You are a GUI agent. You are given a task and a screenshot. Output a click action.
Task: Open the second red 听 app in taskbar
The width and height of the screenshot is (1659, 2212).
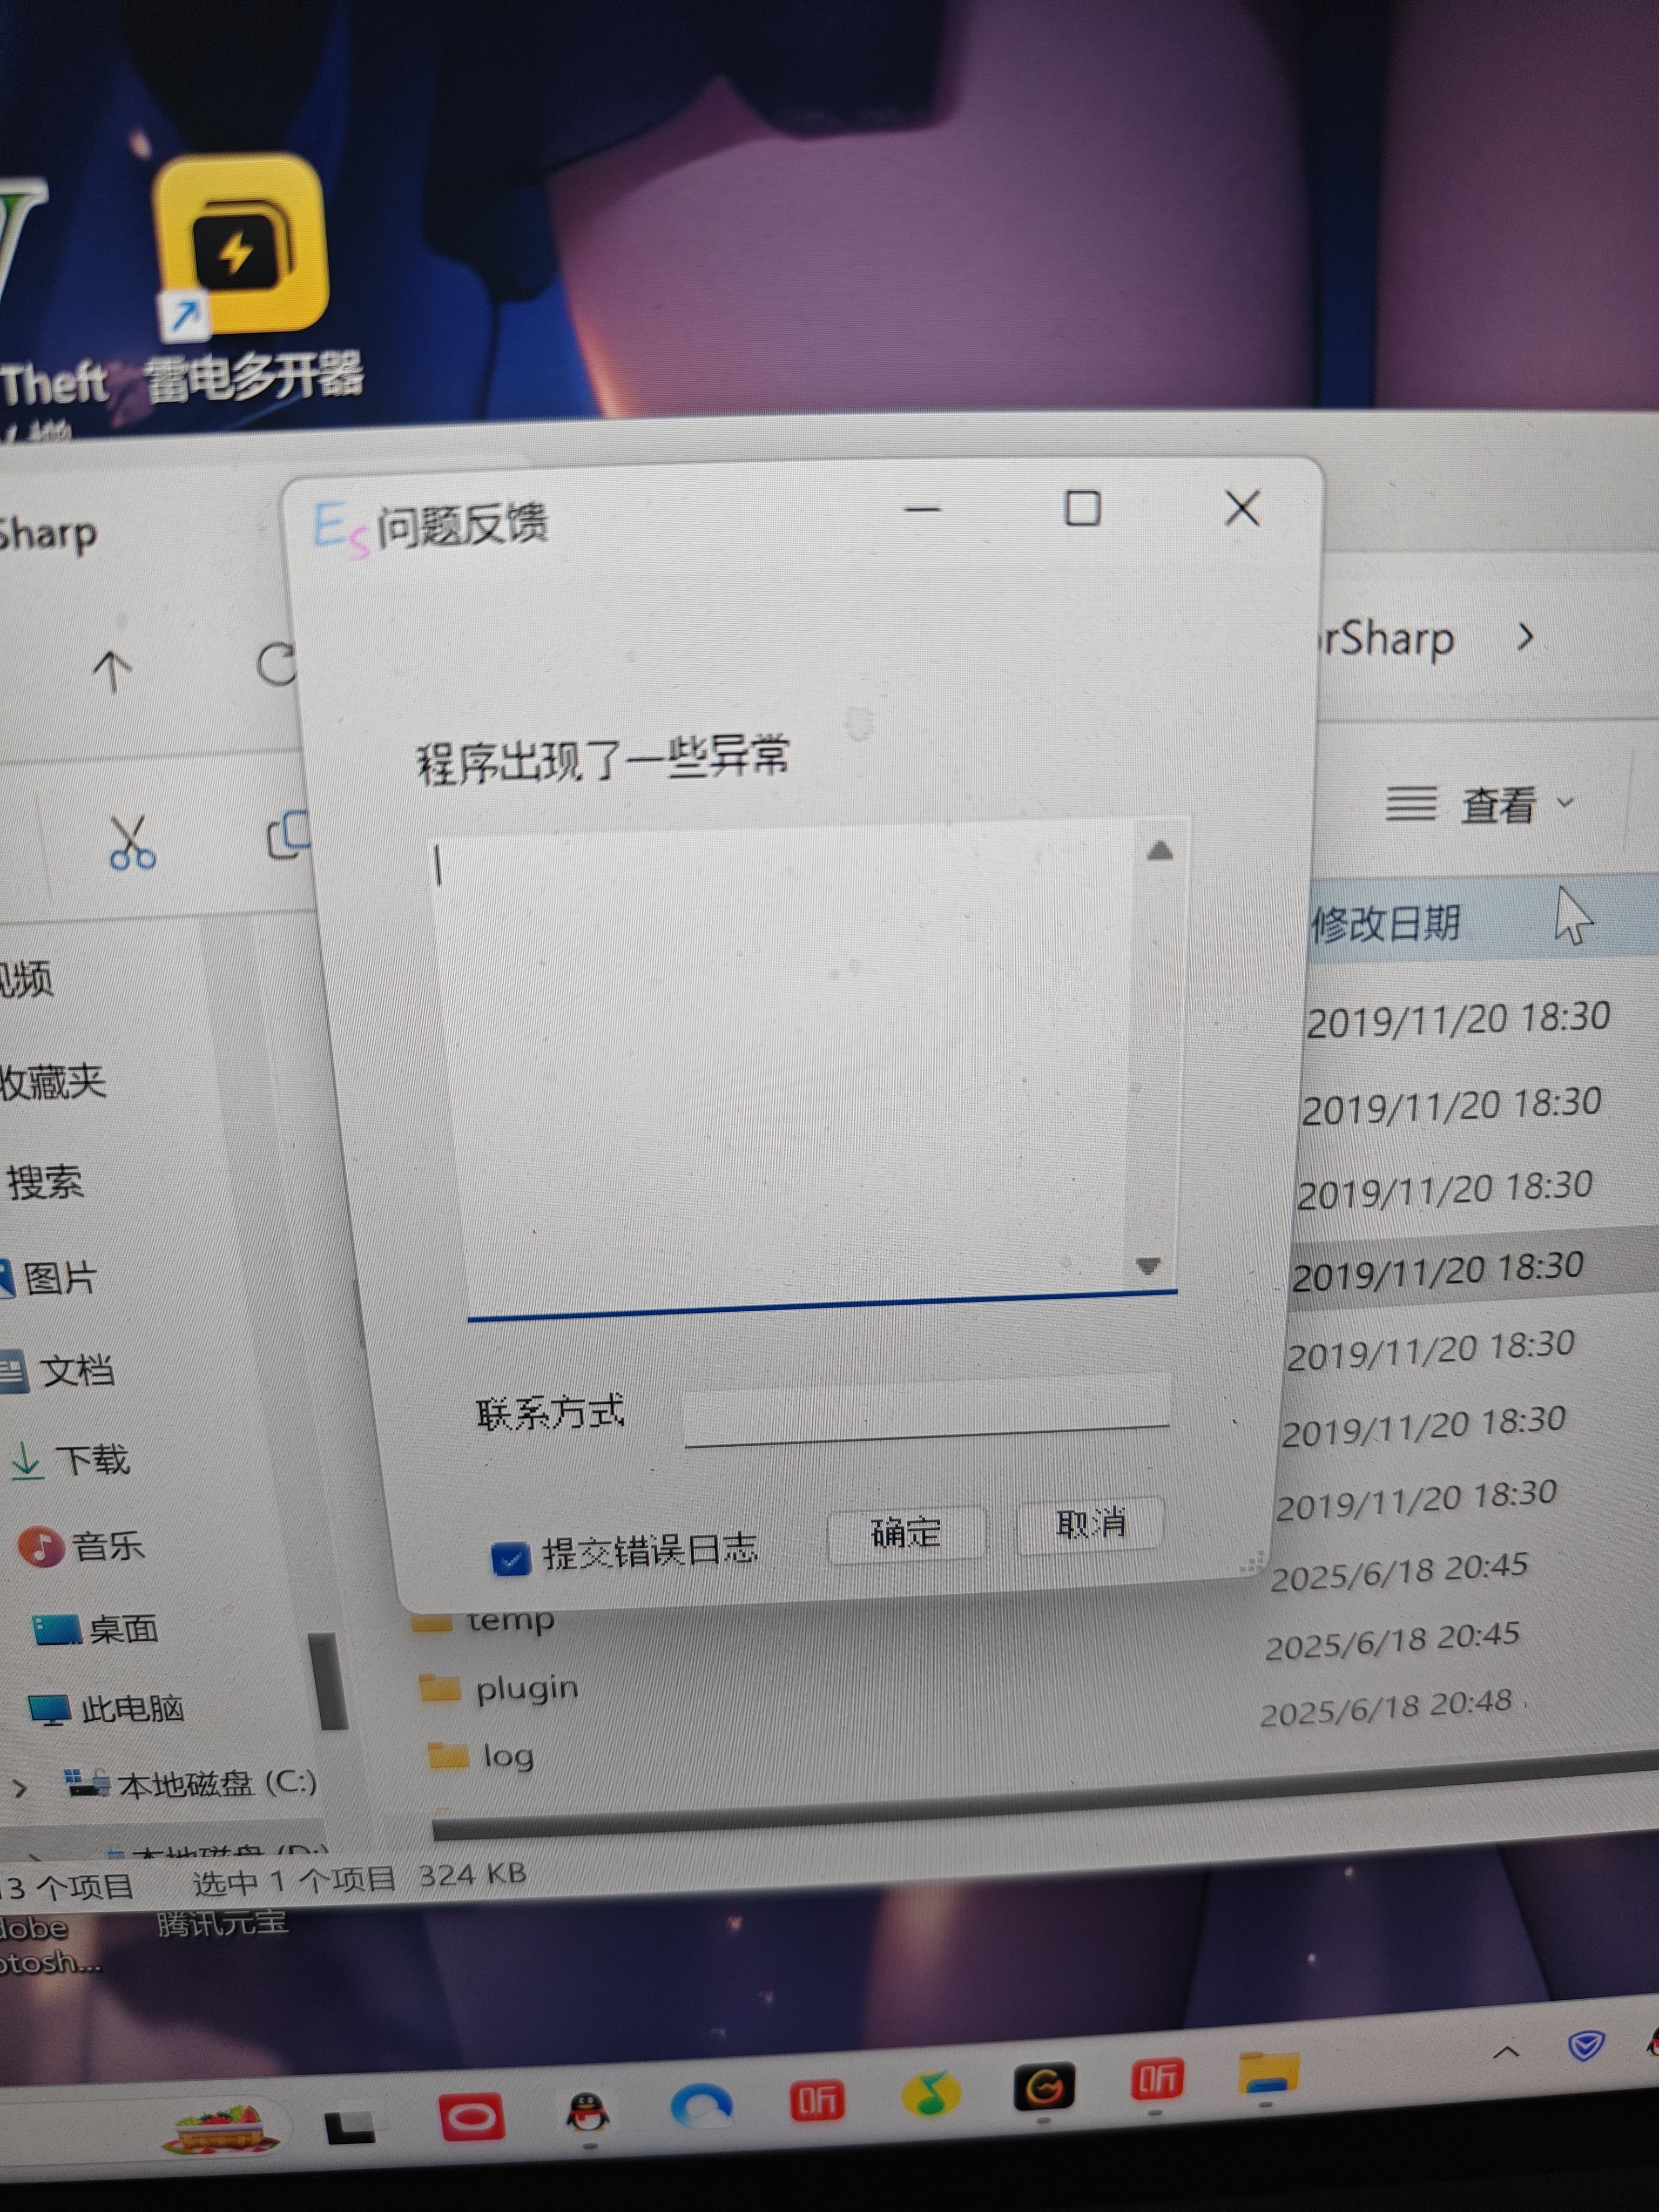click(x=1157, y=2080)
